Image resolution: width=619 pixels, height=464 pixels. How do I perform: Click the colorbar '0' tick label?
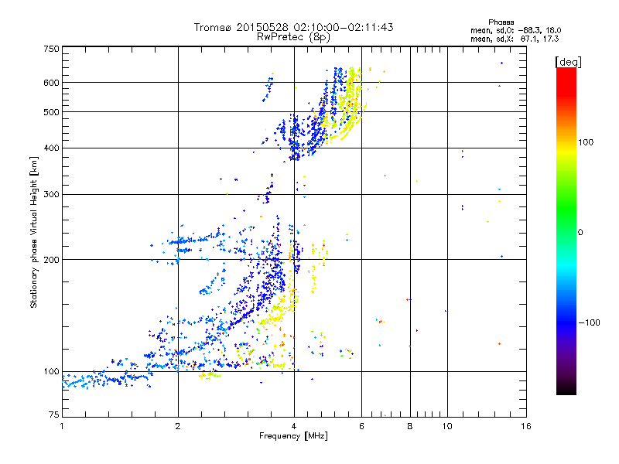[580, 233]
